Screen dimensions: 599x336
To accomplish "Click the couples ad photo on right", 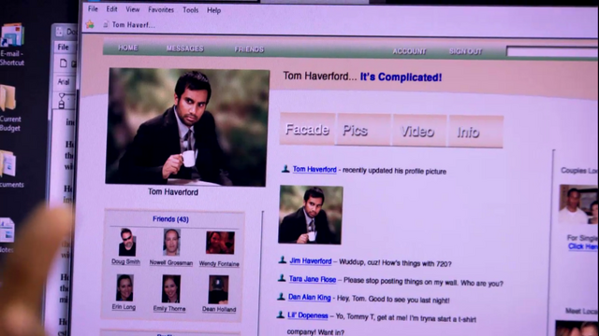I will coord(578,204).
